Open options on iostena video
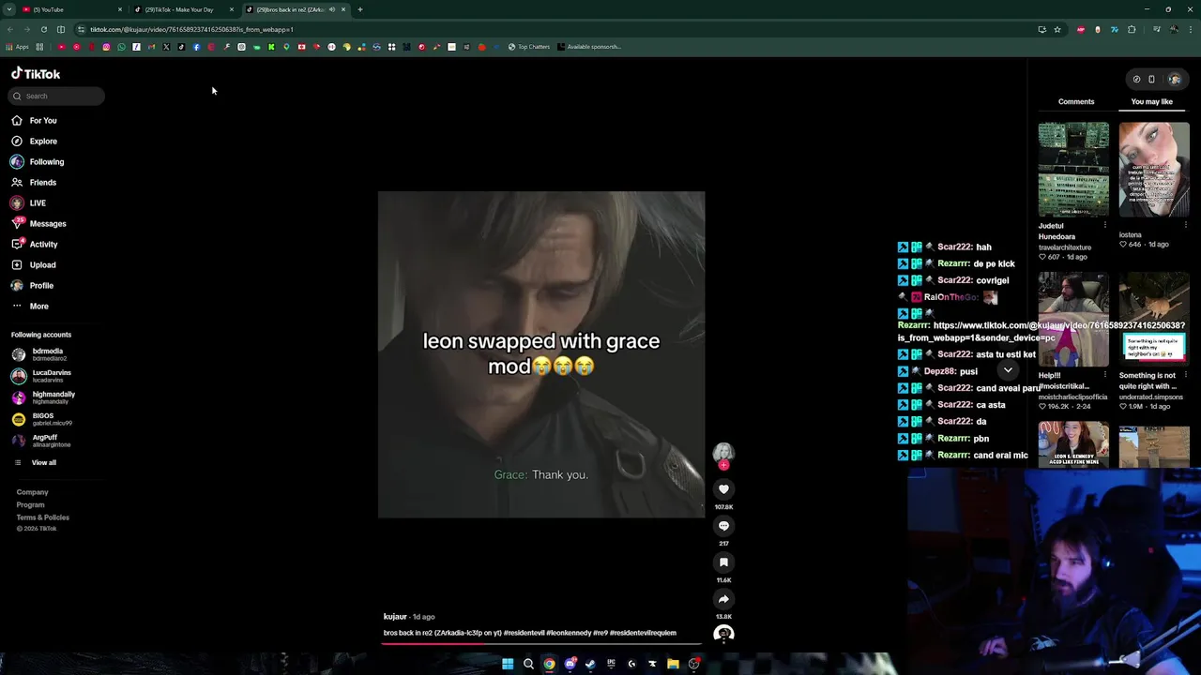 (1185, 225)
